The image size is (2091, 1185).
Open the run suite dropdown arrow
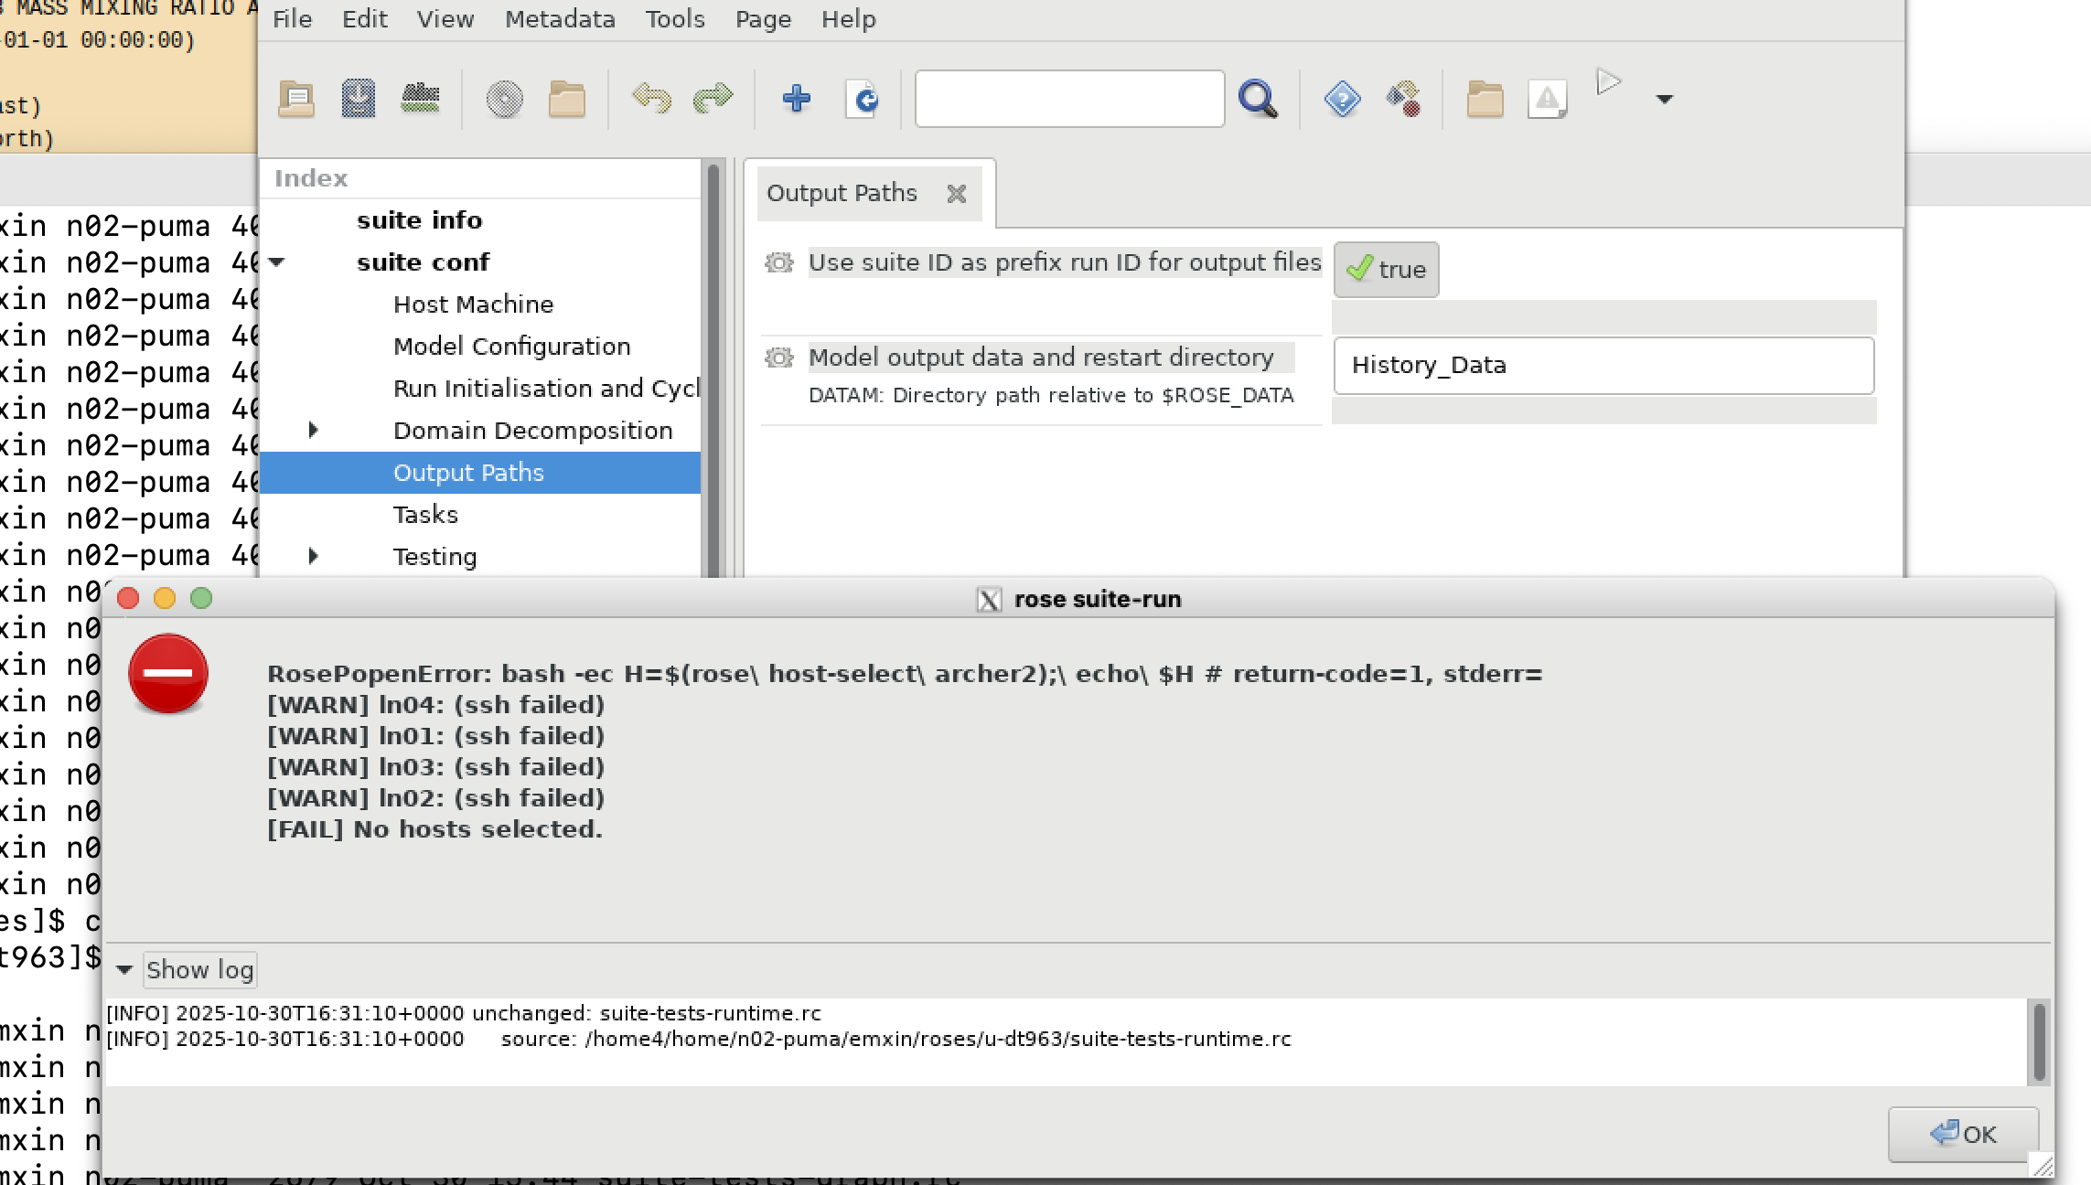[x=1664, y=99]
